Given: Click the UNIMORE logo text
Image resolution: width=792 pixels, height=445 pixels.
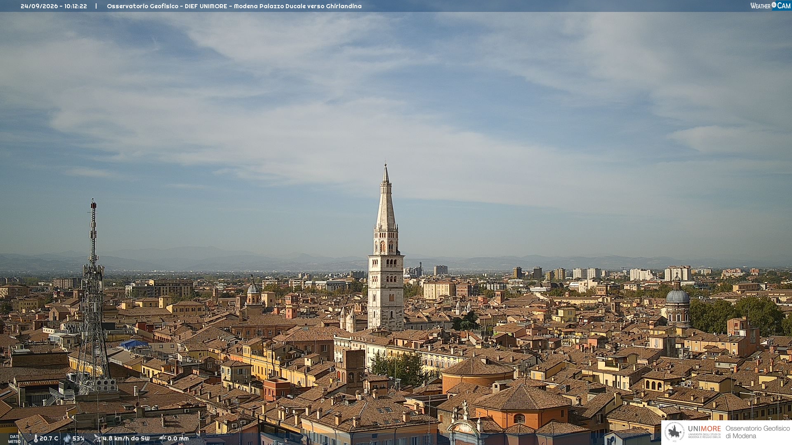Looking at the screenshot, I should coord(705,429).
